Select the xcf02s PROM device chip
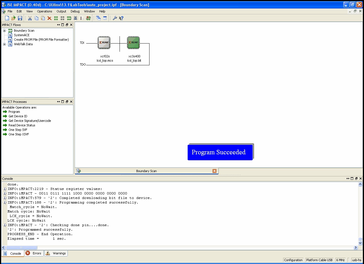364x264 pixels. 104,43
